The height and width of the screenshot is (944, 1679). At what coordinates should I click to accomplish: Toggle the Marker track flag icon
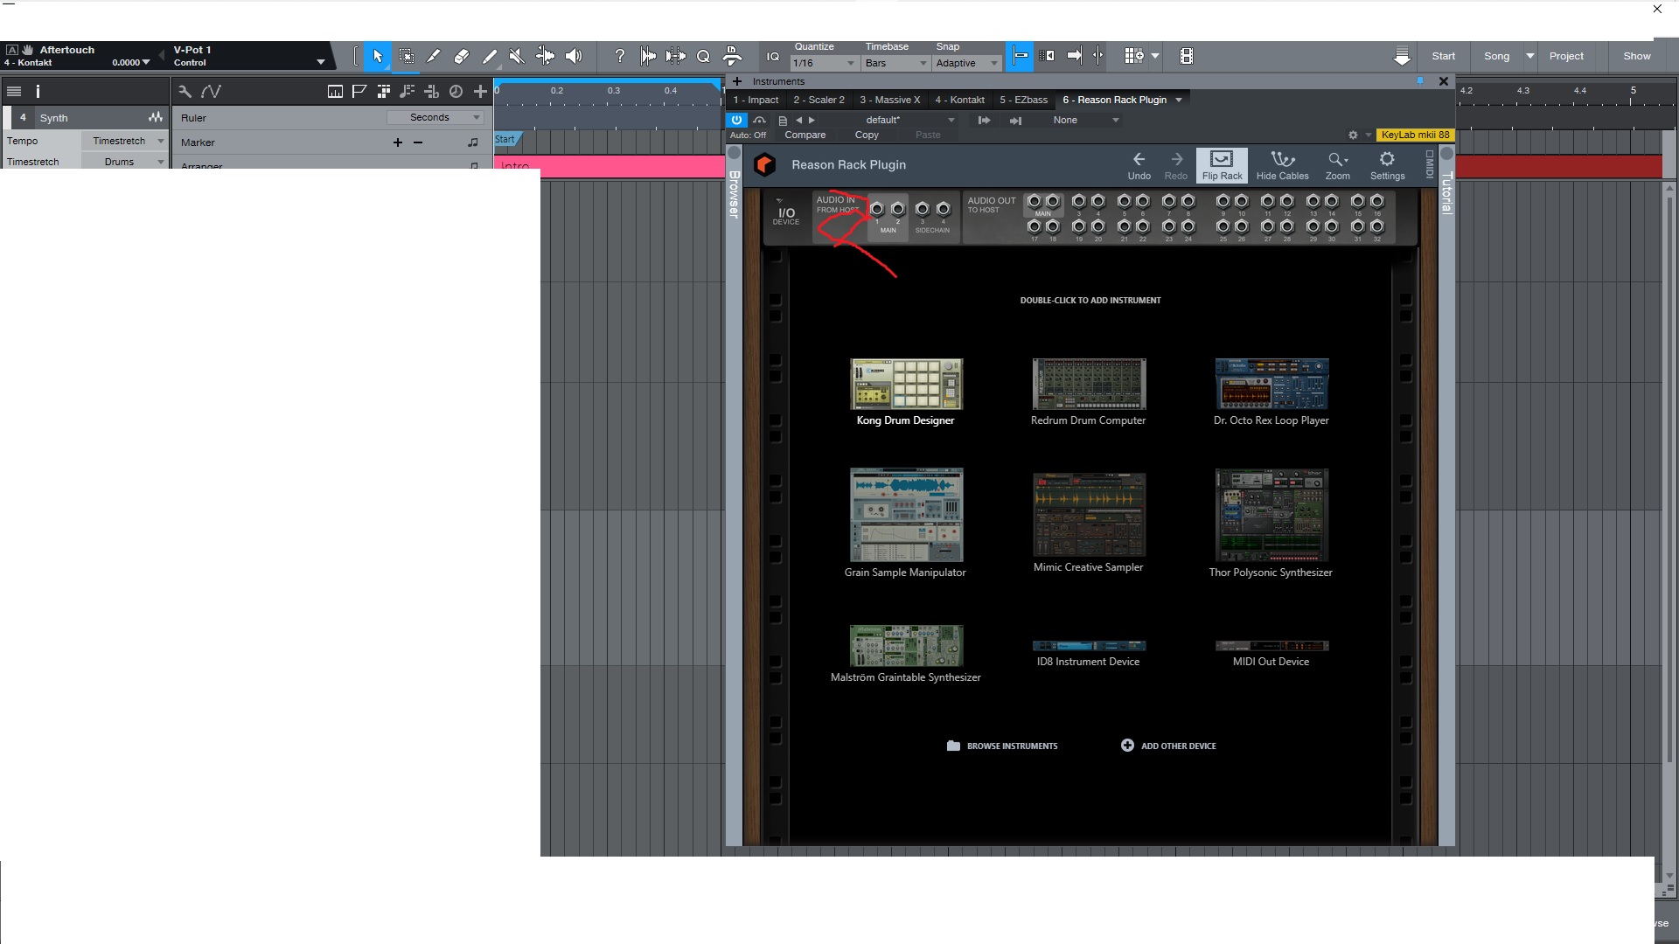click(359, 91)
